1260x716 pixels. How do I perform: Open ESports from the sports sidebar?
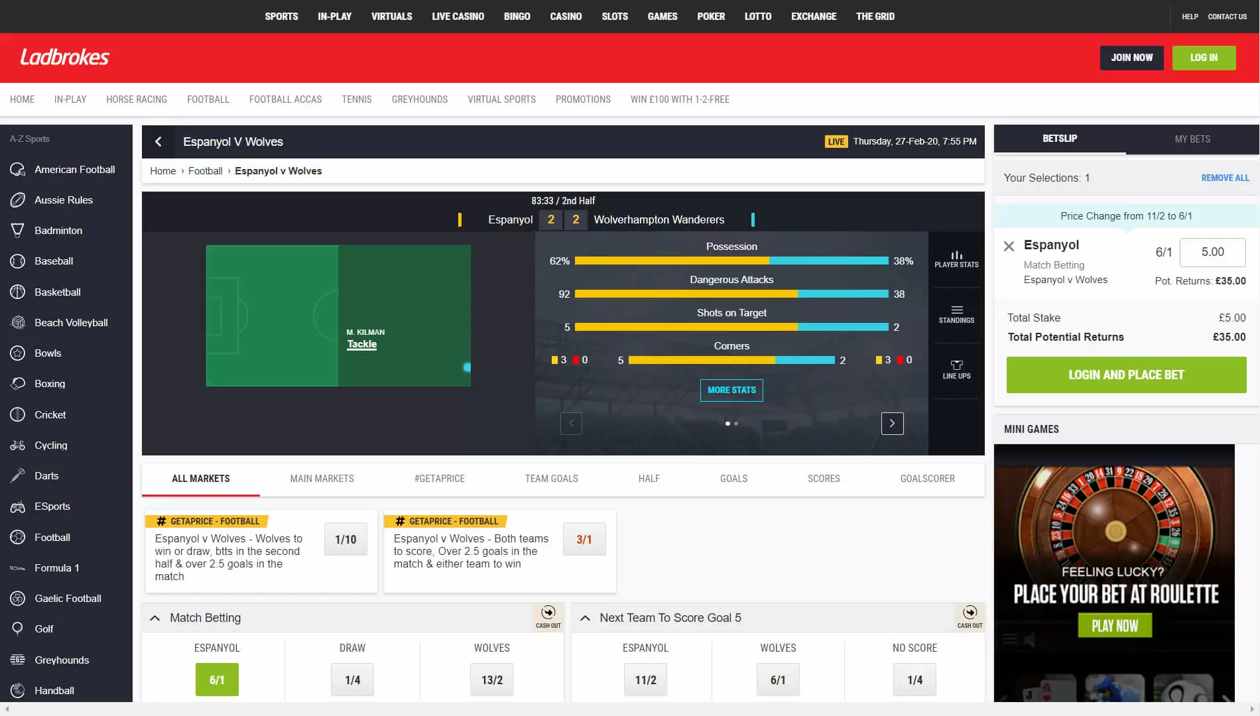[x=52, y=507]
